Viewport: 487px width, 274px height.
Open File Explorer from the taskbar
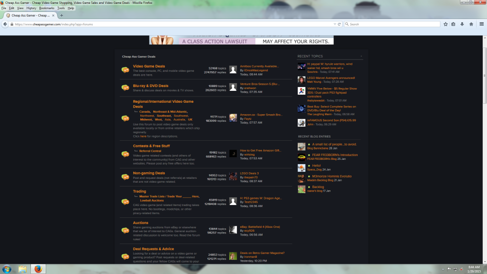point(22,269)
